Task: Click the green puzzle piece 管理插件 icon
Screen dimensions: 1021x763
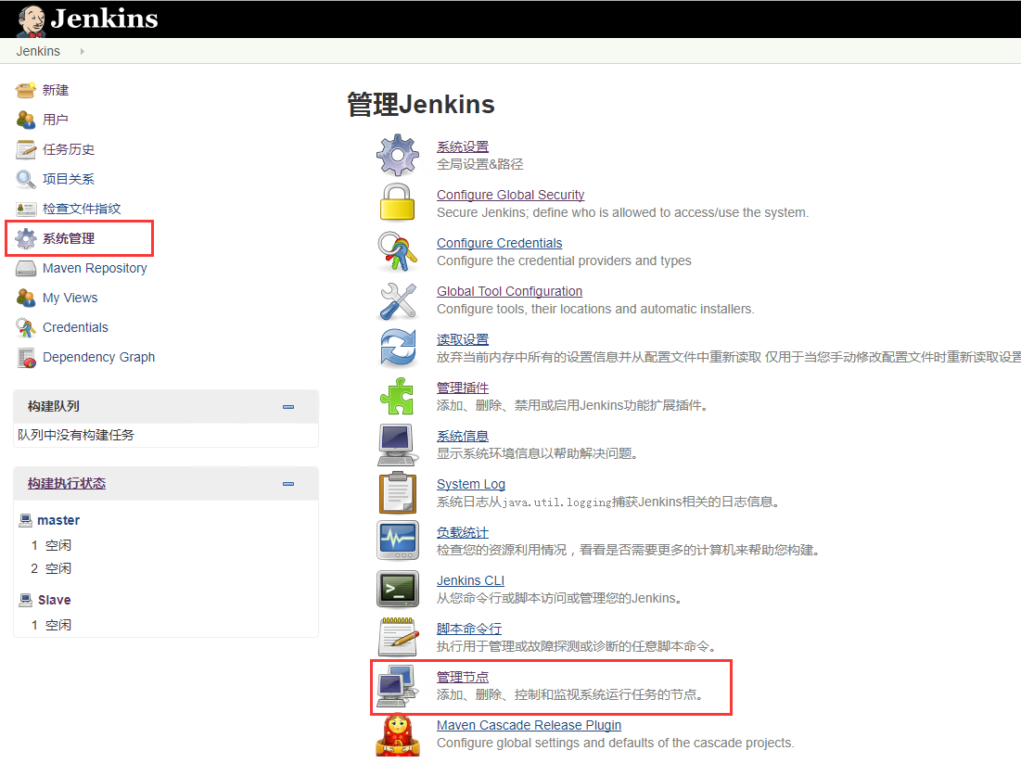Action: point(397,396)
